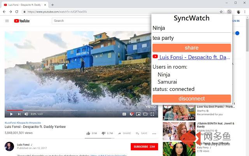Like the video with thumbs up
The width and height of the screenshot is (249, 156).
(x=89, y=133)
